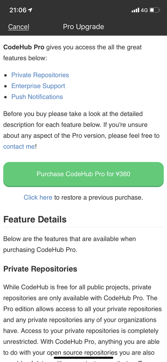The height and width of the screenshot is (362, 167).
Task: Tap Click here to restore purchase
Action: [38, 198]
